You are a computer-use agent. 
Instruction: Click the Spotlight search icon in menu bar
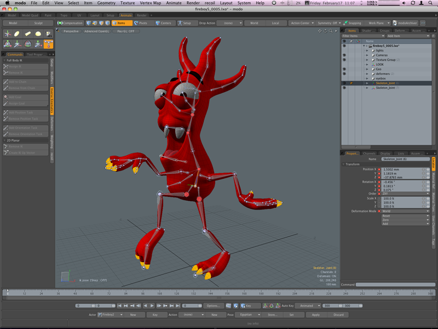[430, 3]
